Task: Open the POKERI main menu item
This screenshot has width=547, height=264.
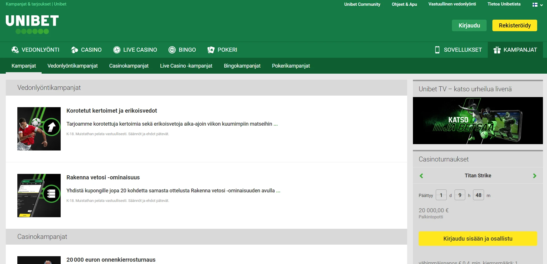Action: point(222,50)
